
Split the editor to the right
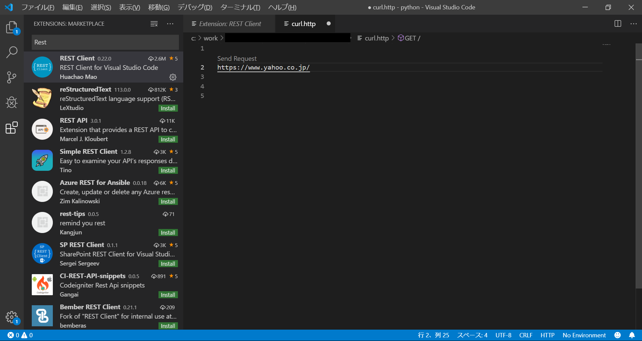pyautogui.click(x=618, y=24)
